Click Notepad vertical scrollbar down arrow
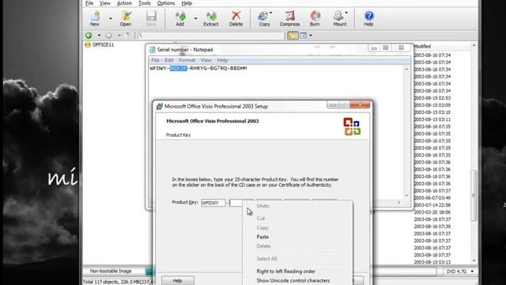506x285 pixels. coord(406,196)
